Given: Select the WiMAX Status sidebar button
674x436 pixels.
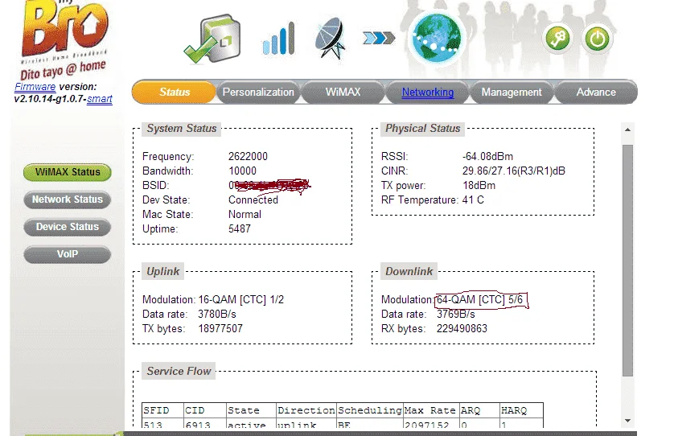Looking at the screenshot, I should 68,172.
